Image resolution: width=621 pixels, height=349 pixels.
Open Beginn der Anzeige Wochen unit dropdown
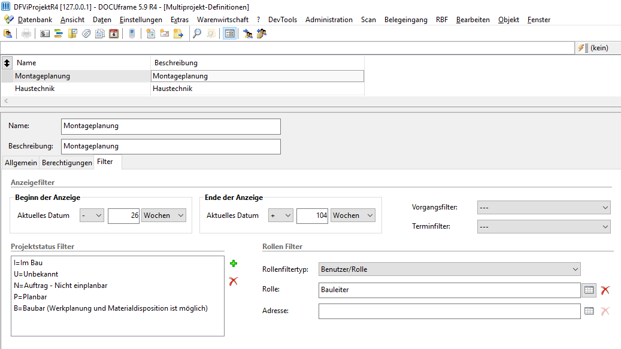(163, 216)
